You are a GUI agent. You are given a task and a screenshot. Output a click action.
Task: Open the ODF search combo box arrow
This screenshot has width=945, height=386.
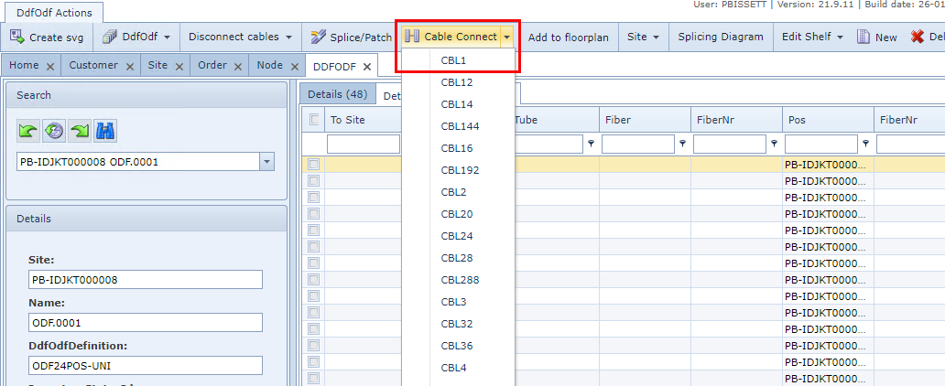point(266,162)
